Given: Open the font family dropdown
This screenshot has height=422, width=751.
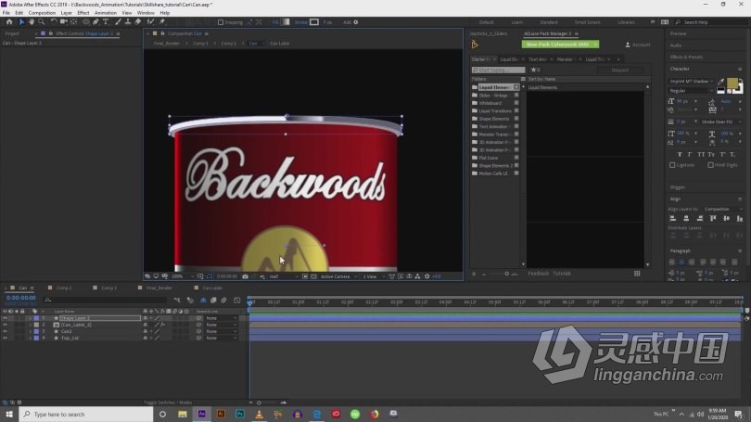Looking at the screenshot, I should [691, 82].
